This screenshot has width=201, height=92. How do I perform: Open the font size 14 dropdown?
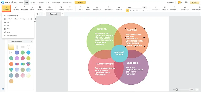coord(145,7)
